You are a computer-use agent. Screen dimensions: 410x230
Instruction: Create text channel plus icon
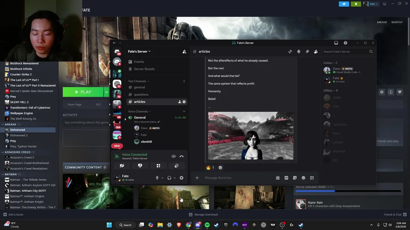(x=184, y=81)
